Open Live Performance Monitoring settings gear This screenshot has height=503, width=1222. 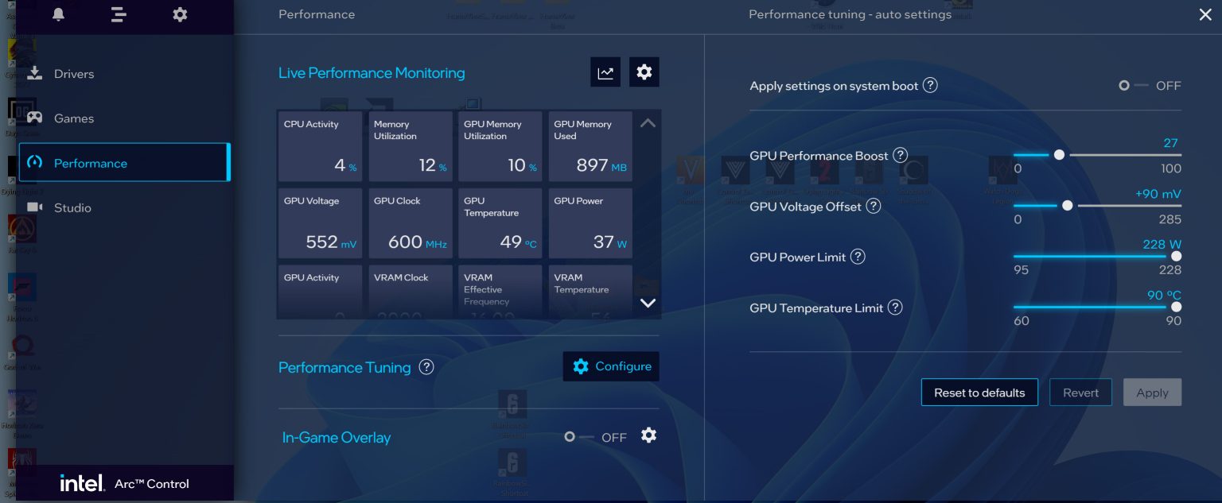[644, 72]
